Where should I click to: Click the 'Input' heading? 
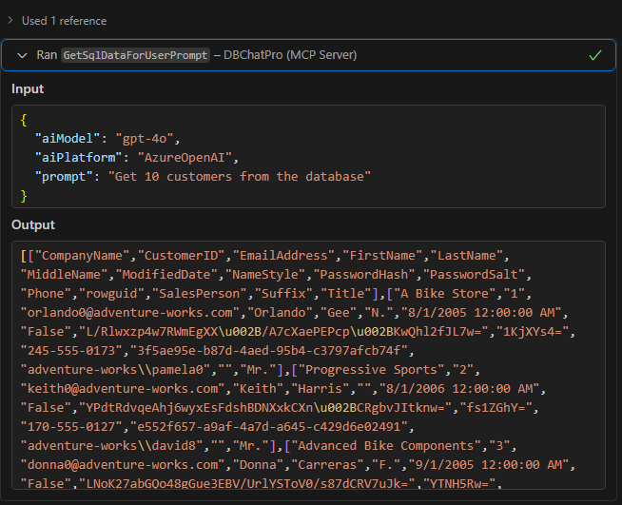click(28, 88)
